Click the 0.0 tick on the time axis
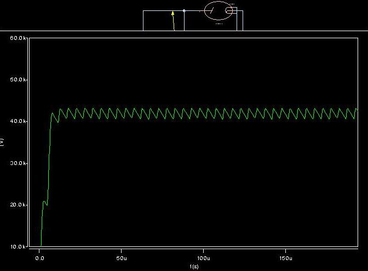This screenshot has width=368, height=271. (39, 257)
